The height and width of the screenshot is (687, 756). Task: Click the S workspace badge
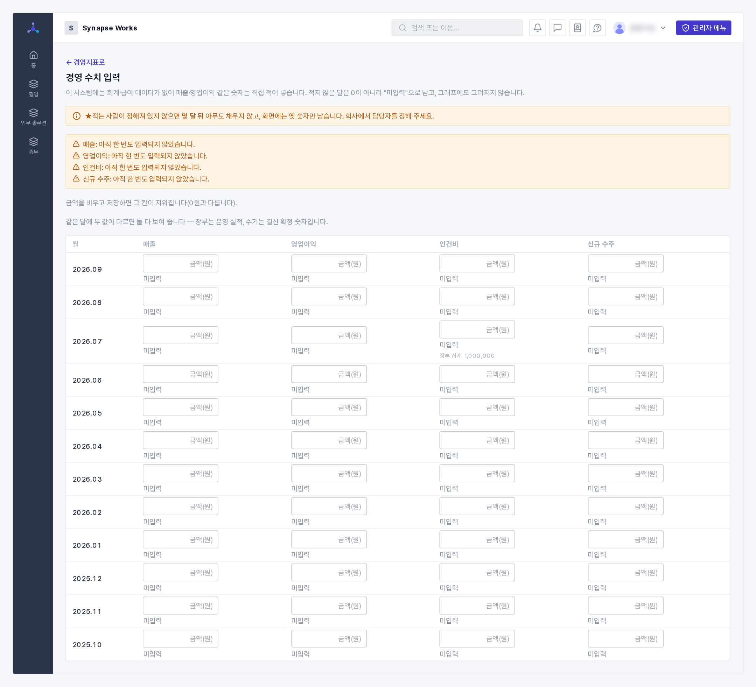tap(71, 28)
